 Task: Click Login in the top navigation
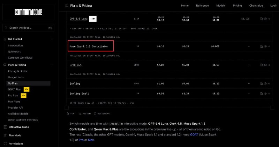click(274, 6)
